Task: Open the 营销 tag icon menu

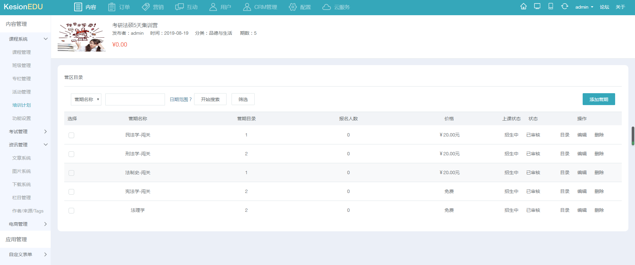Action: coord(153,7)
